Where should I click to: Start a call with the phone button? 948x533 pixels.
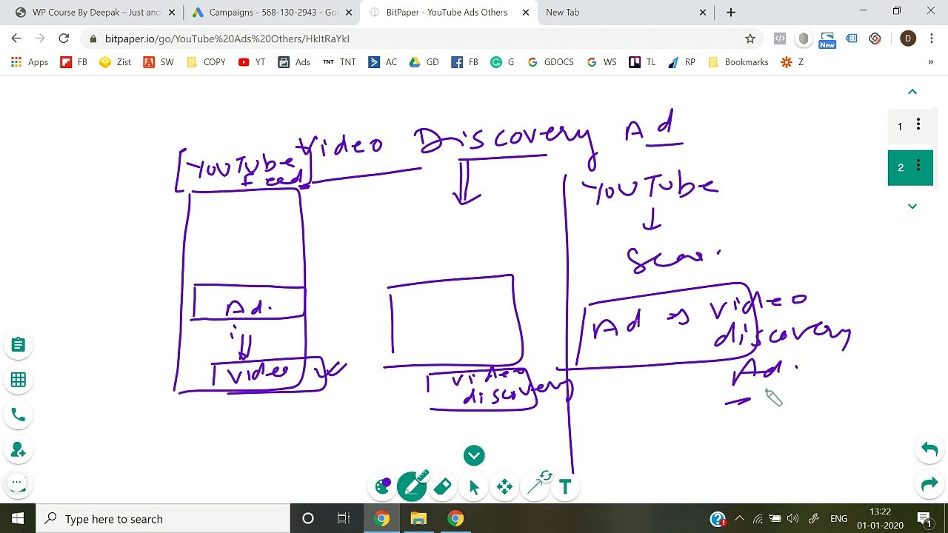[x=19, y=415]
